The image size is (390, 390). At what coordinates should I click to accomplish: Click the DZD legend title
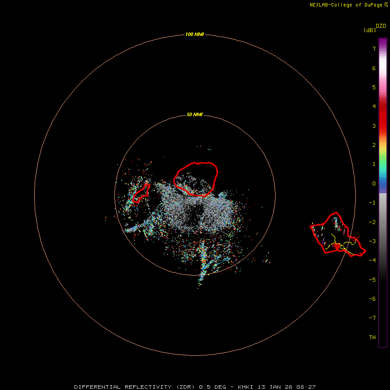[381, 26]
